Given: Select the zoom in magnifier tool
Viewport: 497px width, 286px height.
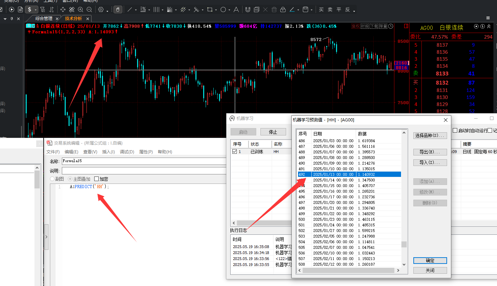Looking at the screenshot, I should point(80,9).
